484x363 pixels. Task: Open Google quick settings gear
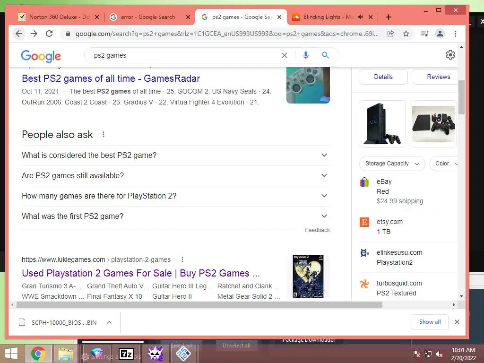(450, 55)
